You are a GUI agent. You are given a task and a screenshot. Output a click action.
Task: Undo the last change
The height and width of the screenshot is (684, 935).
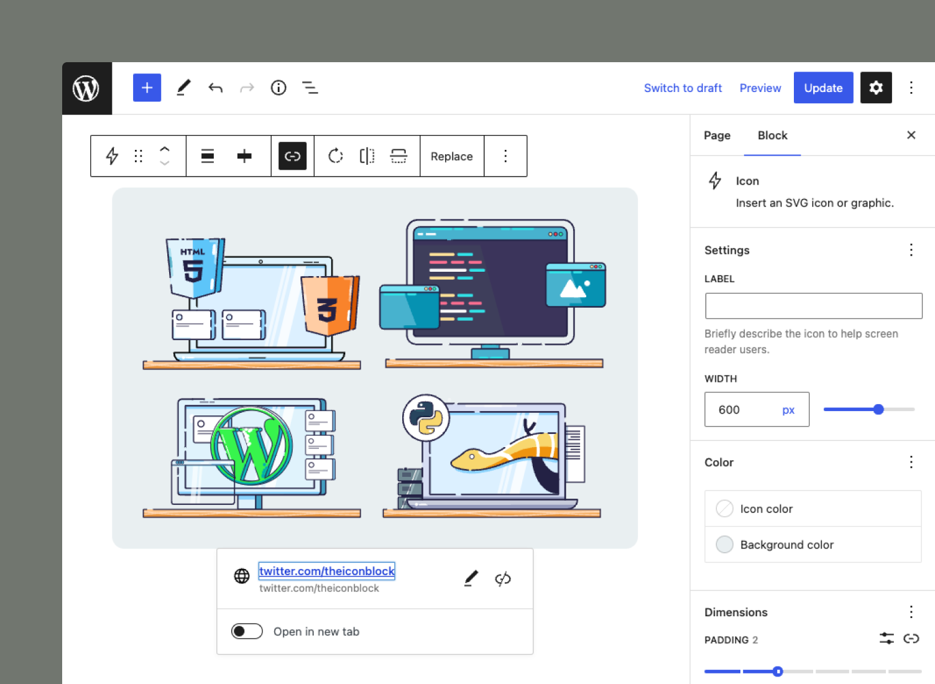(215, 88)
